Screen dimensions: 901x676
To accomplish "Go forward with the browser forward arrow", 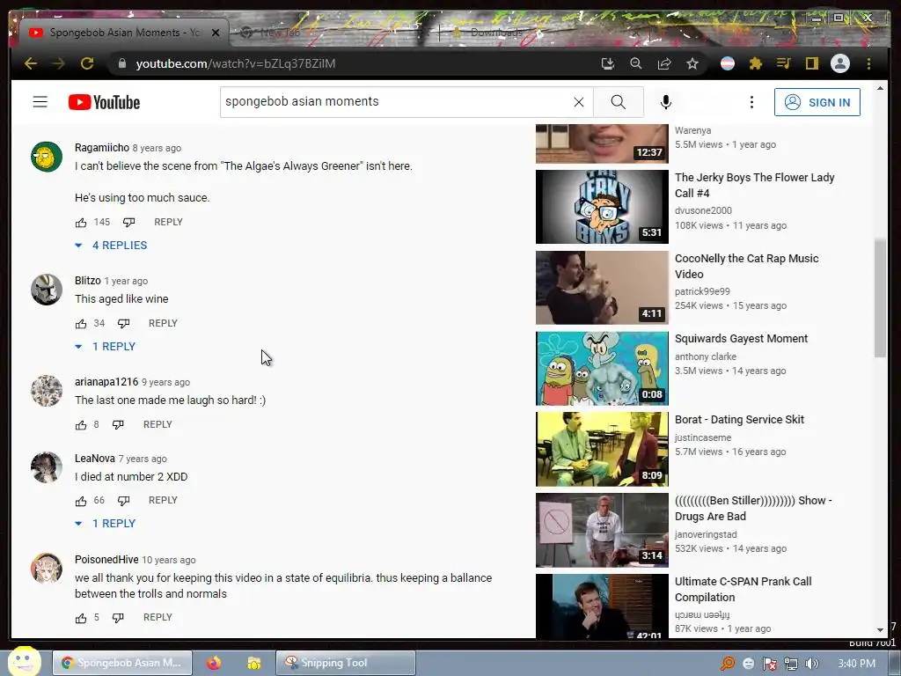I will point(59,63).
